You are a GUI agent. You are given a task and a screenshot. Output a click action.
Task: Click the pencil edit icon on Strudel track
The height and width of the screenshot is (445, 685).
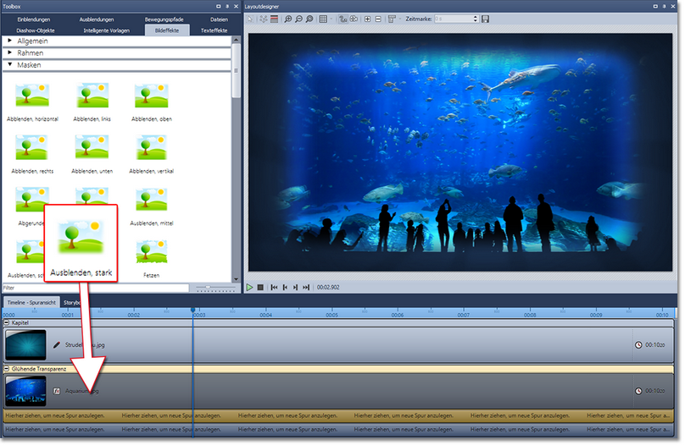57,345
